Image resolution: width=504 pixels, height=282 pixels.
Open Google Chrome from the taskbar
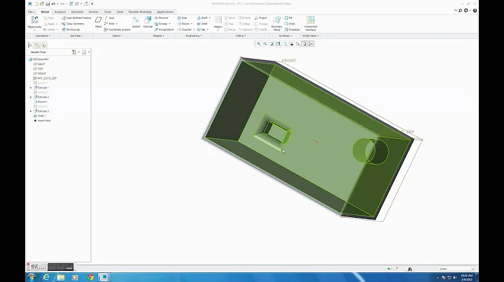[90, 277]
